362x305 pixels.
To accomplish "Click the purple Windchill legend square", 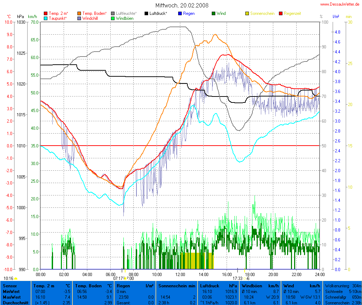I will click(x=79, y=18).
